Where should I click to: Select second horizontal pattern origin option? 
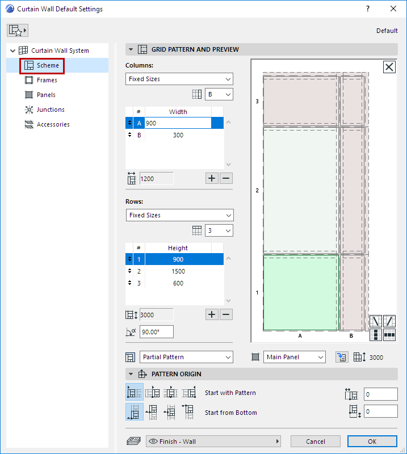152,392
